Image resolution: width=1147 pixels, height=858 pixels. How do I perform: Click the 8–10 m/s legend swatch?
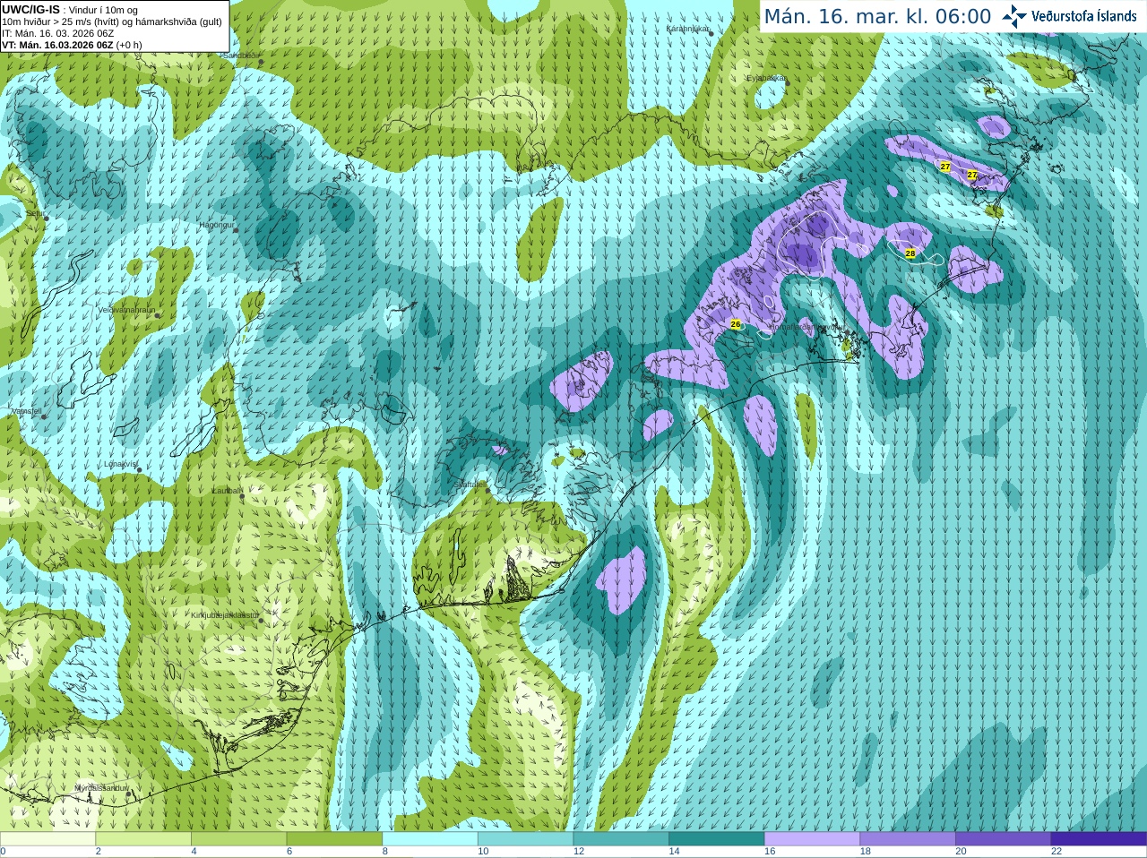click(430, 839)
